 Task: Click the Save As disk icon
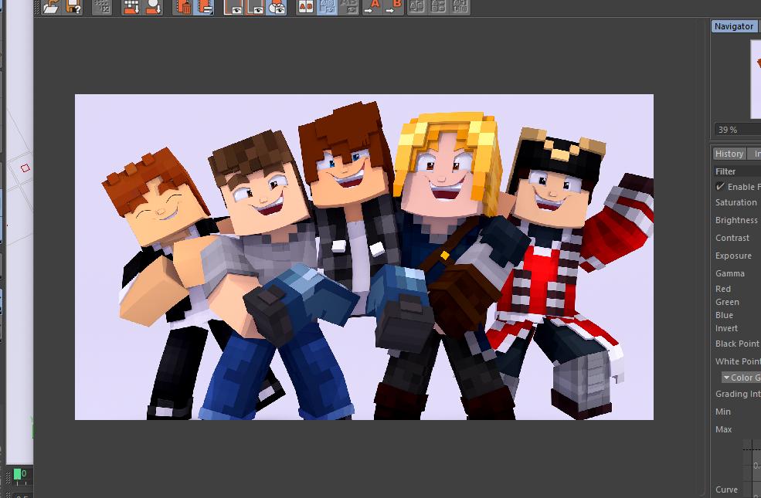(73, 7)
